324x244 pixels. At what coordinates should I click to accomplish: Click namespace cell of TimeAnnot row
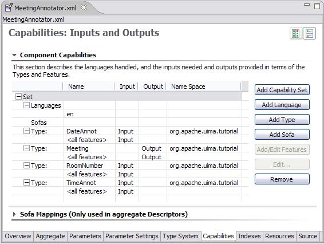pyautogui.click(x=204, y=183)
